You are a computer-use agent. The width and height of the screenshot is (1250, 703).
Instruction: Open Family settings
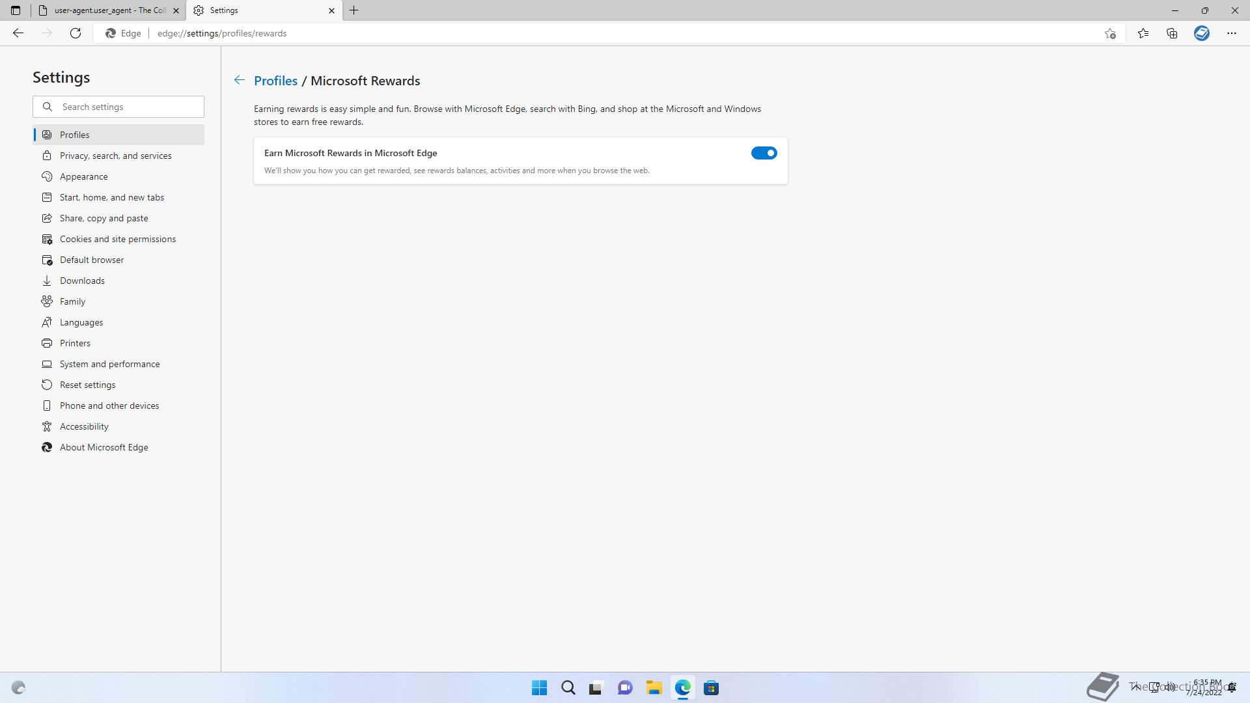(x=118, y=301)
